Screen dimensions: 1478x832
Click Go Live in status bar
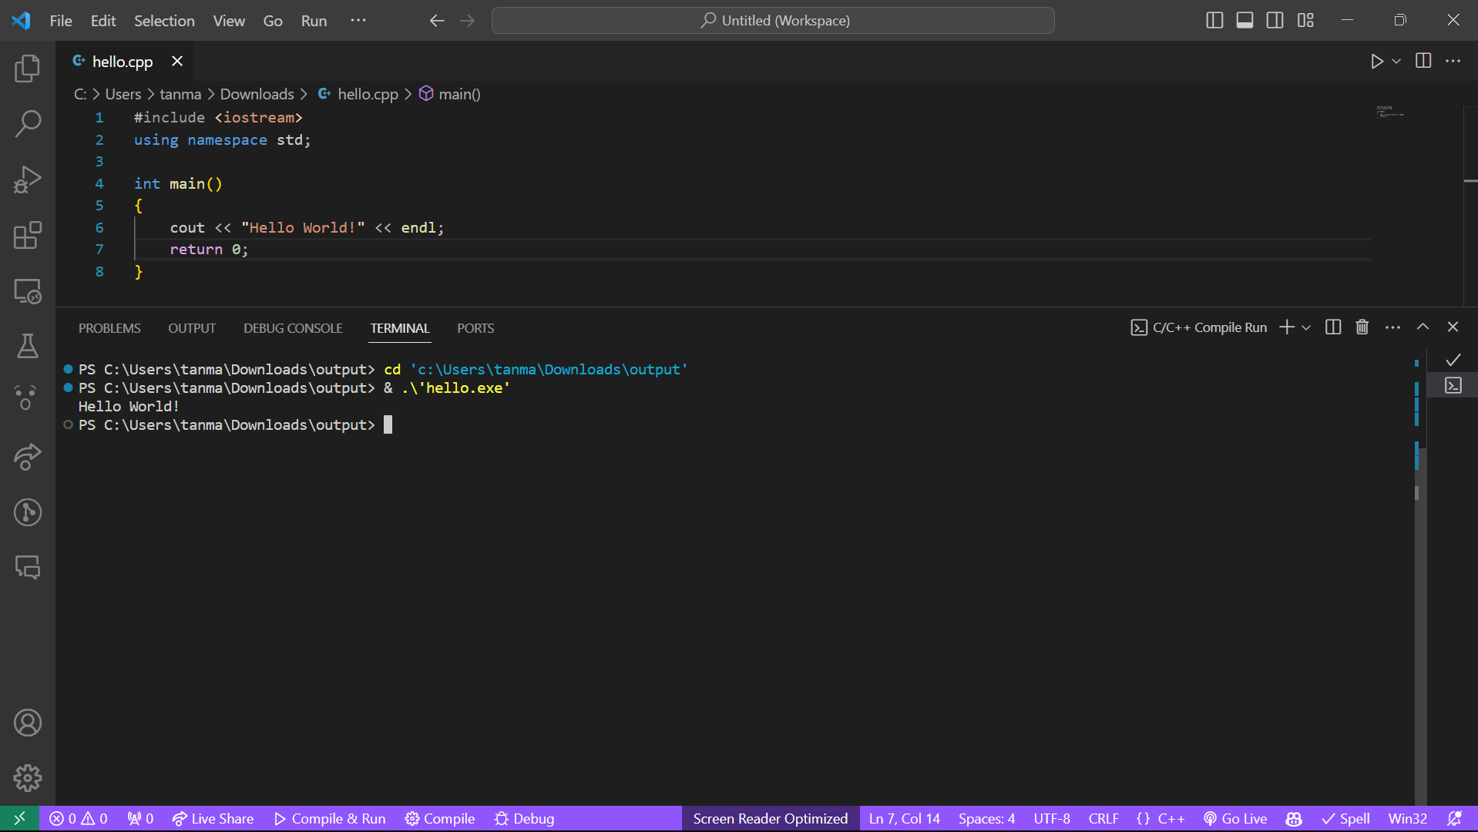pyautogui.click(x=1235, y=818)
